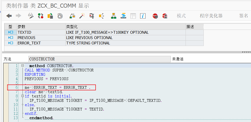Click the description cell of TEXTID row
Screen dimensions: 251x122
pyautogui.click(x=195, y=32)
